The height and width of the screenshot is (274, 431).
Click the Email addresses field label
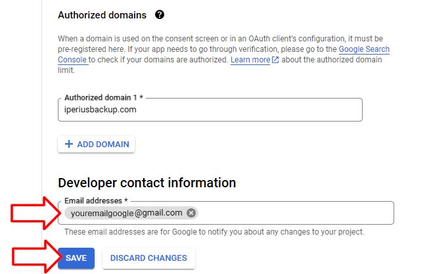tap(96, 200)
